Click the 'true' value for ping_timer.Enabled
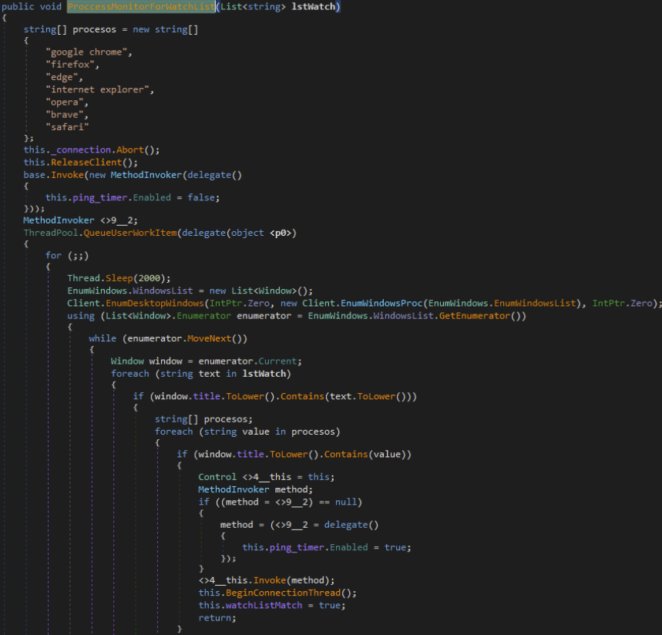662x635 pixels. pyautogui.click(x=395, y=548)
